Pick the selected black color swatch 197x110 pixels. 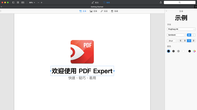pyautogui.click(x=169, y=51)
